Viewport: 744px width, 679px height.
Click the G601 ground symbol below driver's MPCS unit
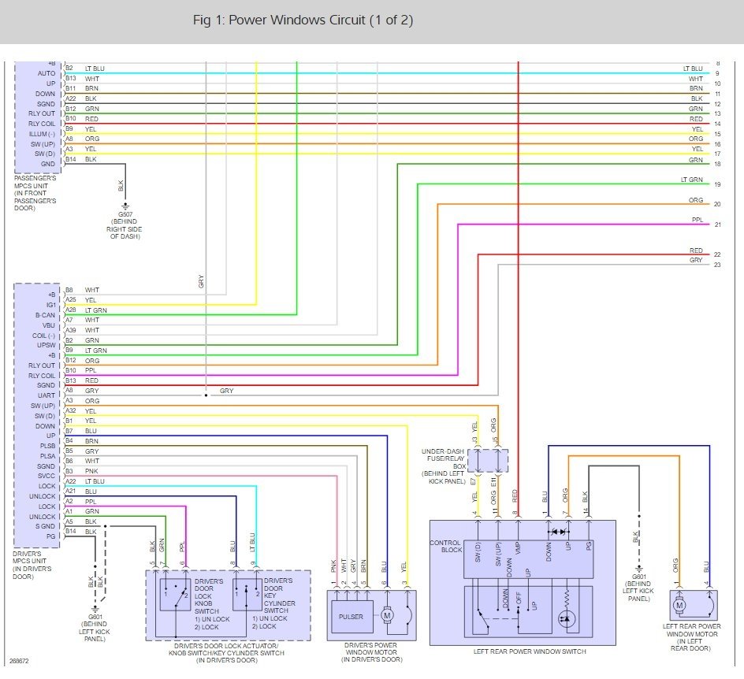95,608
